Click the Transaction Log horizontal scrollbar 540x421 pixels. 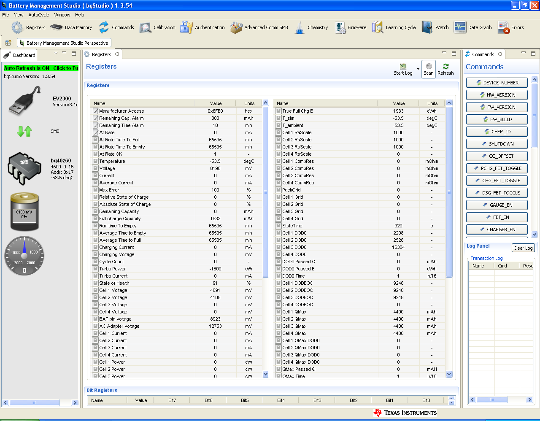coord(501,399)
